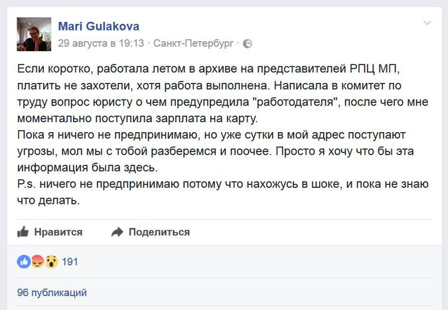Open the Mari Gulakova profile name link

[99, 27]
